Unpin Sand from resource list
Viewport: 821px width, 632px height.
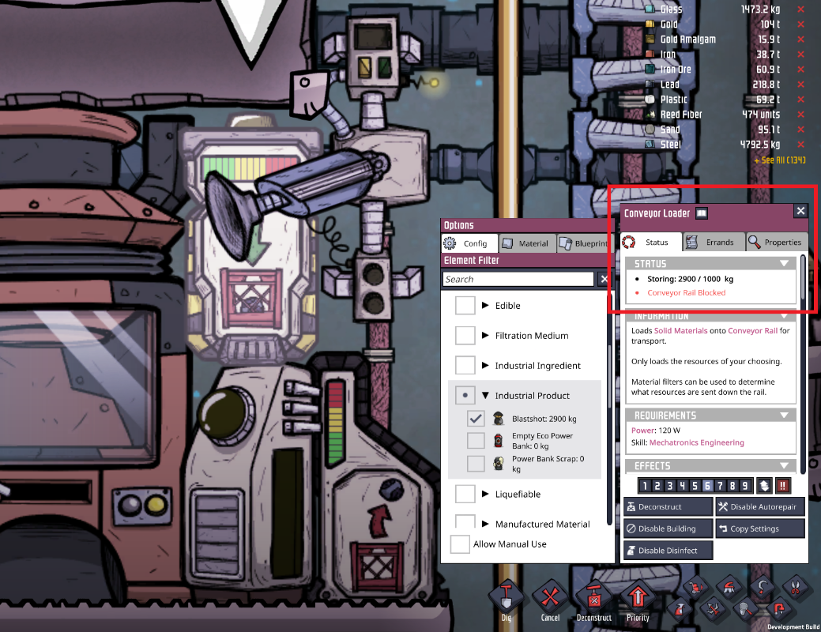(800, 130)
